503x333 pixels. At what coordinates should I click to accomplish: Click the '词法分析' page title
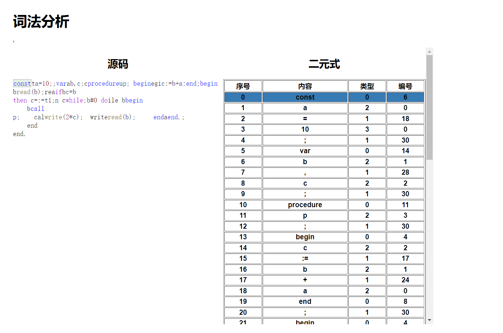coord(41,22)
